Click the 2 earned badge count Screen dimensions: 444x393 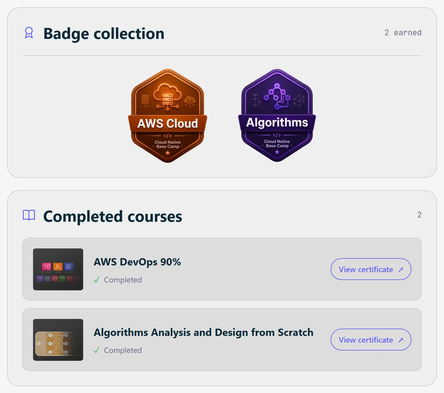click(403, 32)
